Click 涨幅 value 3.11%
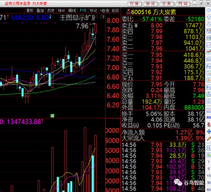Screen dimensions: 211x192 154,96
